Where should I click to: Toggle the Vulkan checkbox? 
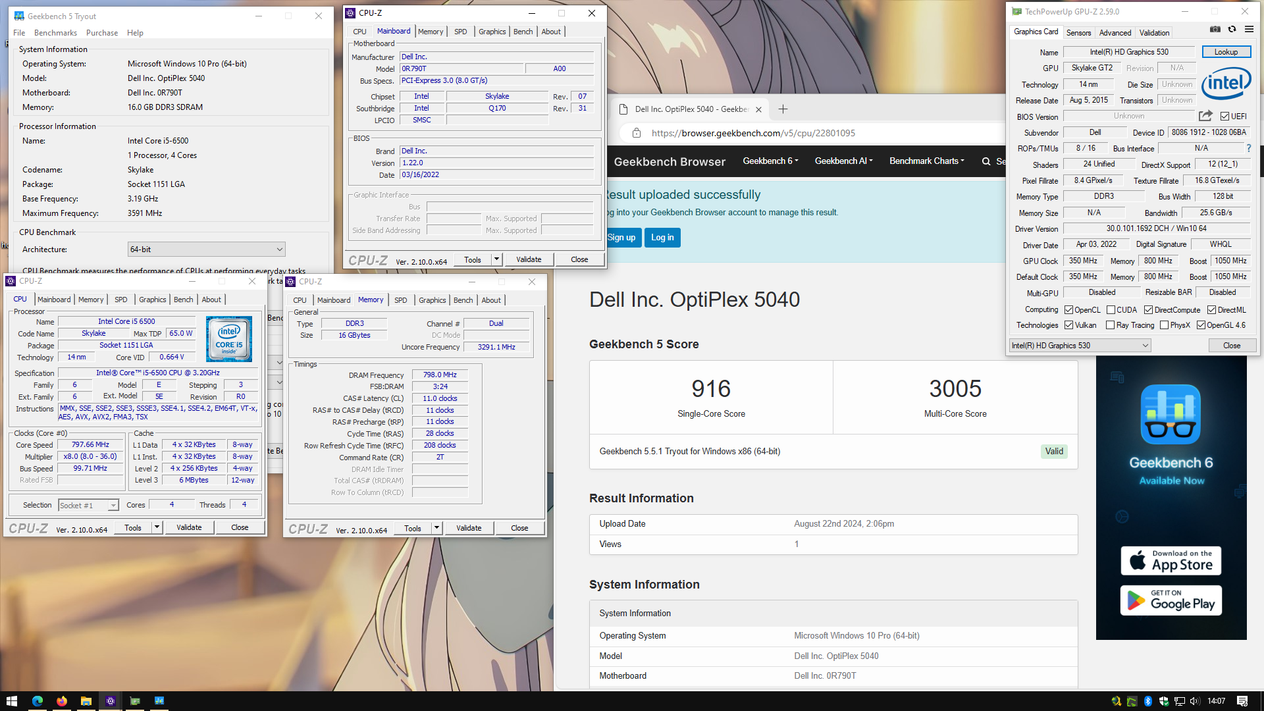pyautogui.click(x=1068, y=325)
